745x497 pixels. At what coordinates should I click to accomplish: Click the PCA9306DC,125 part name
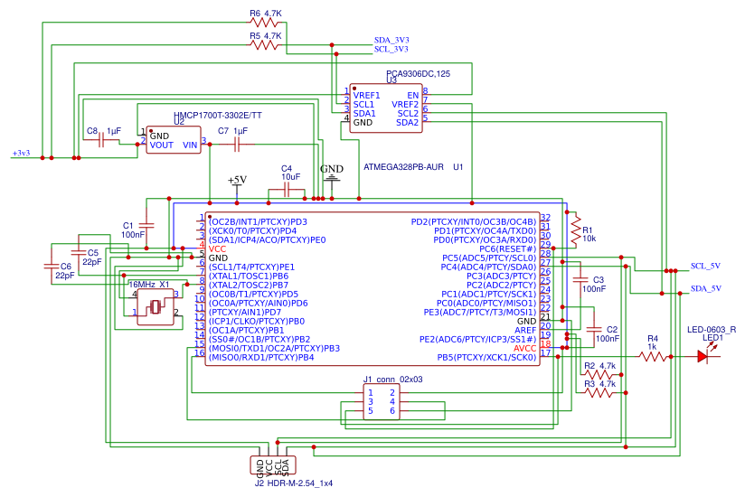(418, 73)
